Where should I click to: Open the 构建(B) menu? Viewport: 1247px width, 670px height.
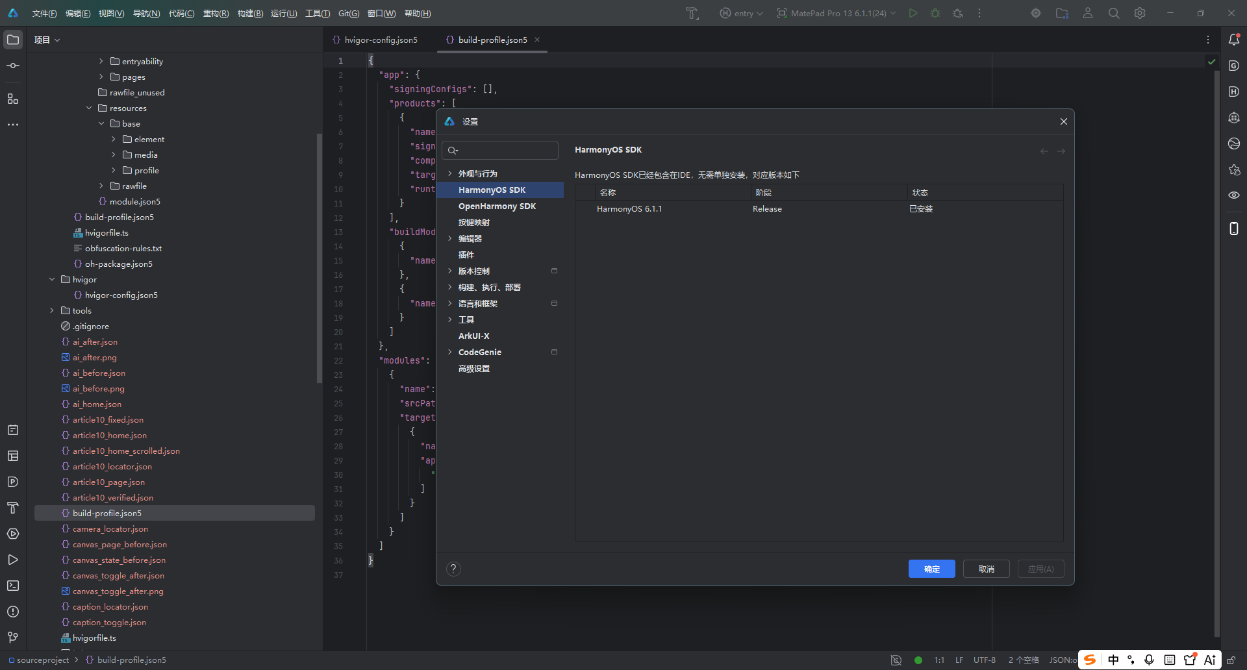(250, 13)
